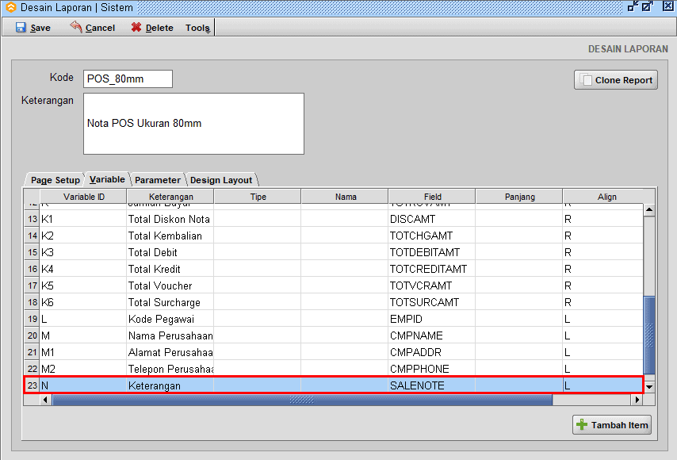The height and width of the screenshot is (460, 677).
Task: Switch to the Parameter tab
Action: [157, 180]
